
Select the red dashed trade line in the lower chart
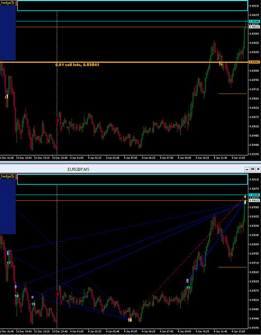[188, 257]
